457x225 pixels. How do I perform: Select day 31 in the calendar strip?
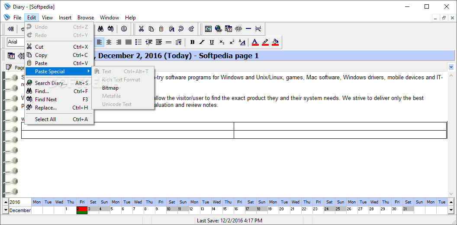[409, 210]
